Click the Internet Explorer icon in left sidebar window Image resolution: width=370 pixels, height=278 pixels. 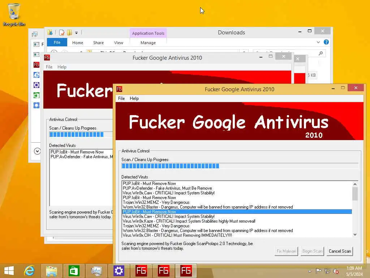(36, 75)
